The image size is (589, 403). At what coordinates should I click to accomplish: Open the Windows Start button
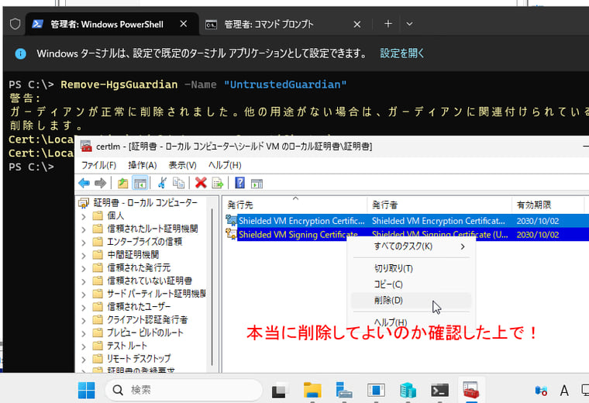[x=86, y=391]
